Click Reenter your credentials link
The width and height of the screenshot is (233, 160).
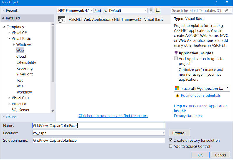[x=201, y=96]
